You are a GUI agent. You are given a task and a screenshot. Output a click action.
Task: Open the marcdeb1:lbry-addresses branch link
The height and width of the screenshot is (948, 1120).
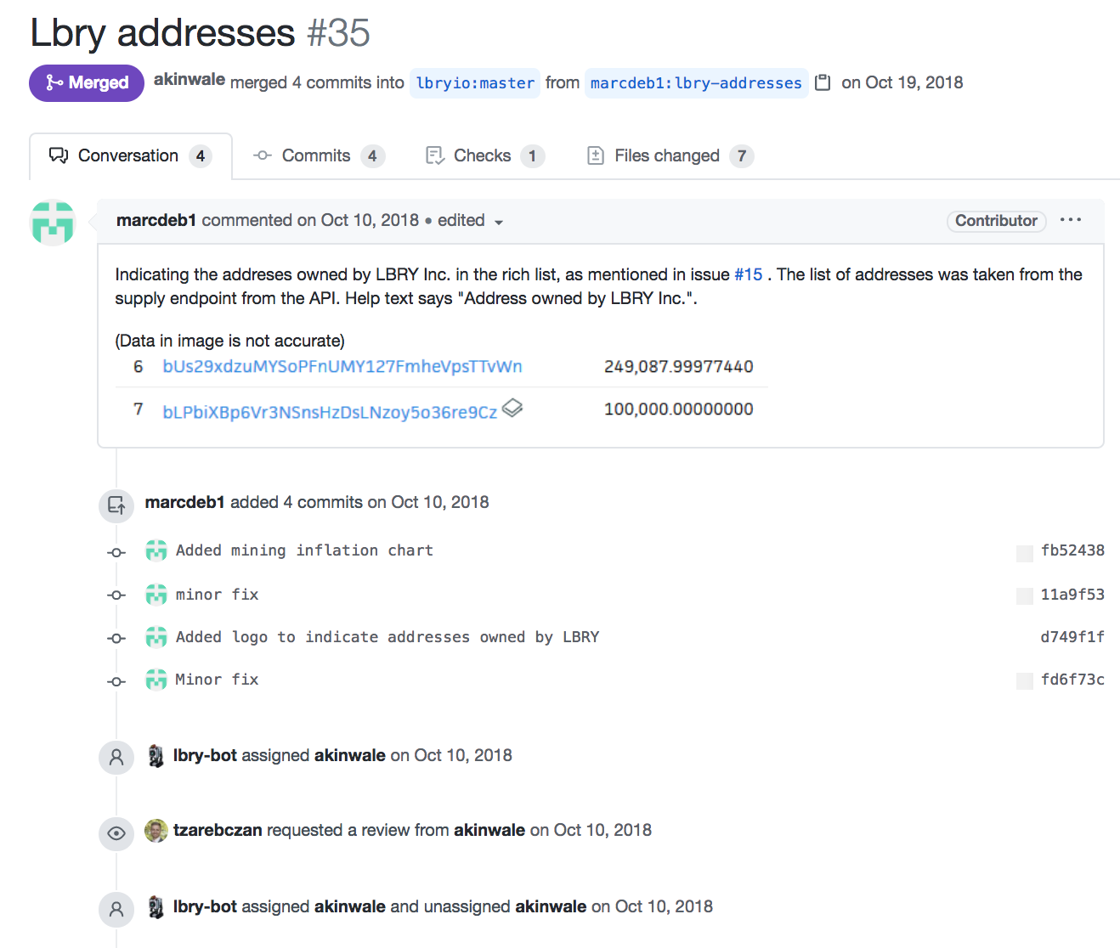pos(696,83)
